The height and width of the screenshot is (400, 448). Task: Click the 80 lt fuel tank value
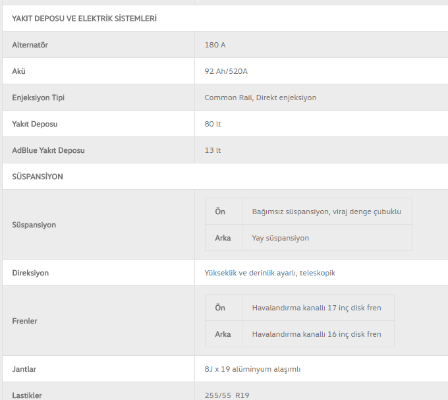213,124
